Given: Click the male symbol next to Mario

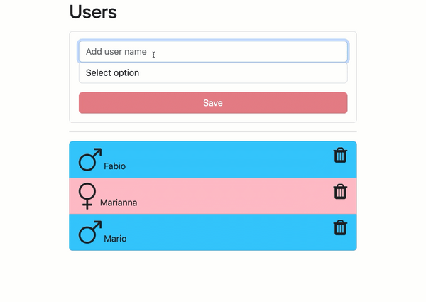Looking at the screenshot, I should tap(90, 232).
